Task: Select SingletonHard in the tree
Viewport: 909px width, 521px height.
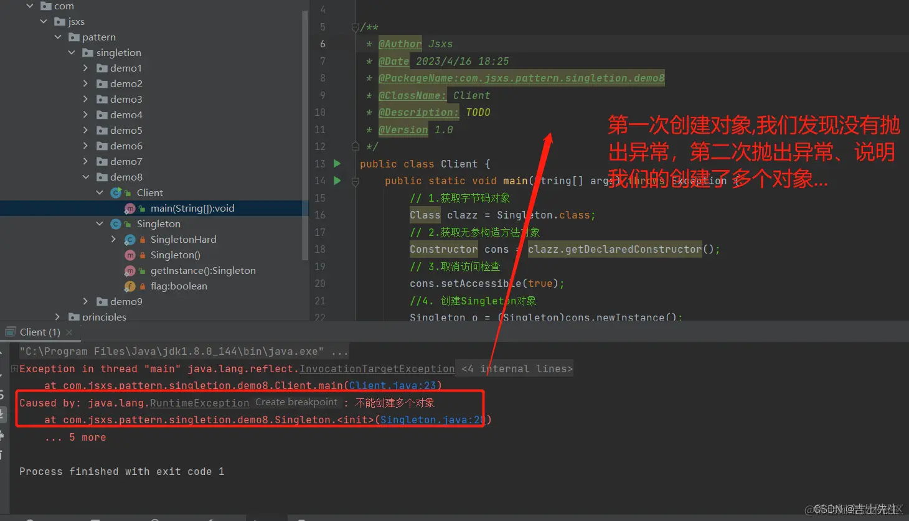Action: click(x=184, y=239)
